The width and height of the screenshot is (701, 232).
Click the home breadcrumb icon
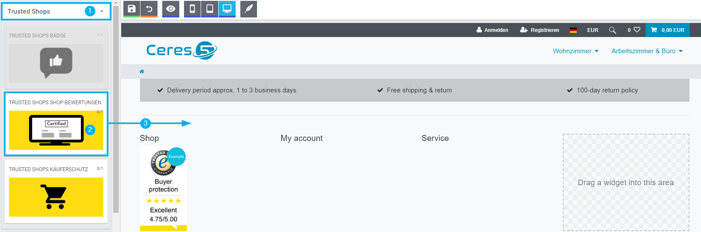click(142, 72)
